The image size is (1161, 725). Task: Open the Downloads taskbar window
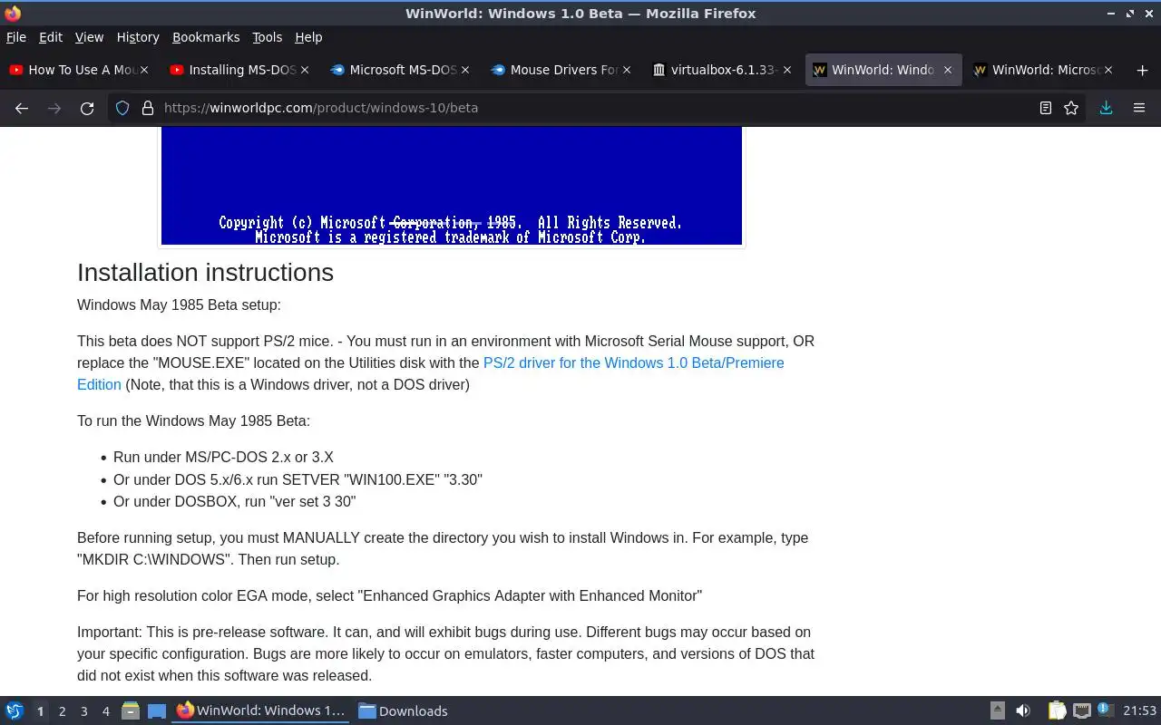[x=403, y=710]
